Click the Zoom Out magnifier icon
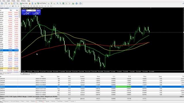Viewport: 184px width, 103px height. tap(61, 3)
